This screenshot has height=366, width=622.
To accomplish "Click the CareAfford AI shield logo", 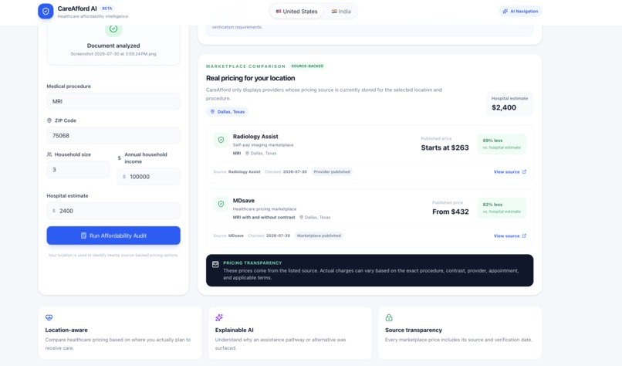I will pyautogui.click(x=46, y=11).
